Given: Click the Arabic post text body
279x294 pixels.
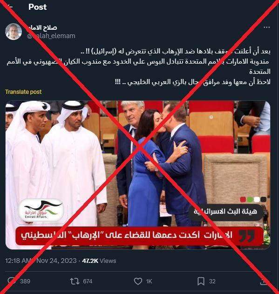Looking at the screenshot, I should point(138,66).
